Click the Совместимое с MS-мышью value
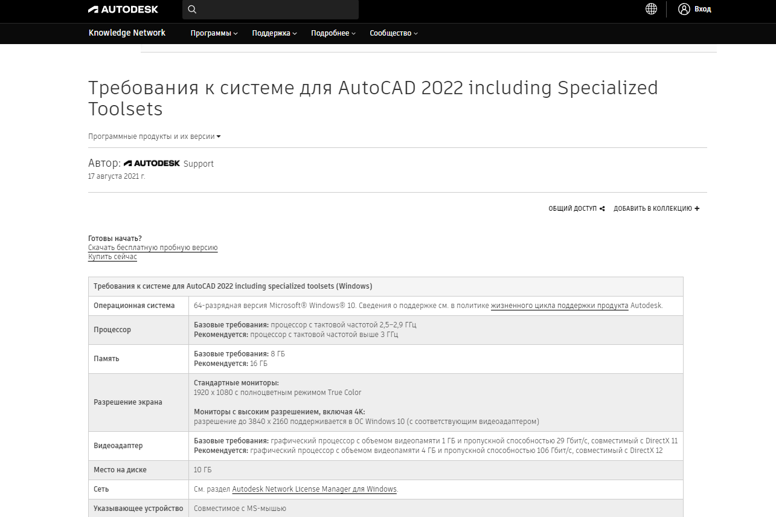This screenshot has width=776, height=517. pos(240,509)
